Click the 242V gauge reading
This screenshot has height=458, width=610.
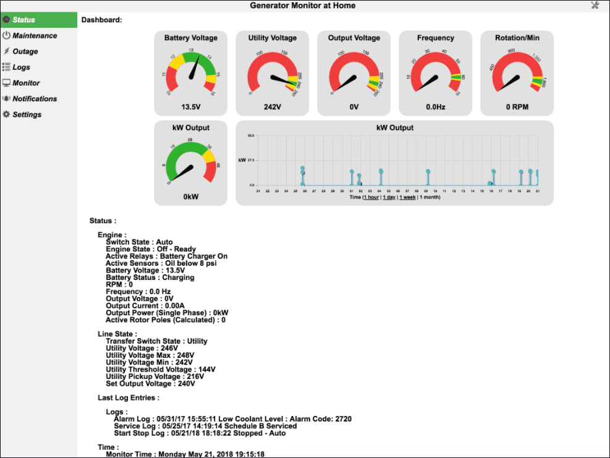pos(273,107)
